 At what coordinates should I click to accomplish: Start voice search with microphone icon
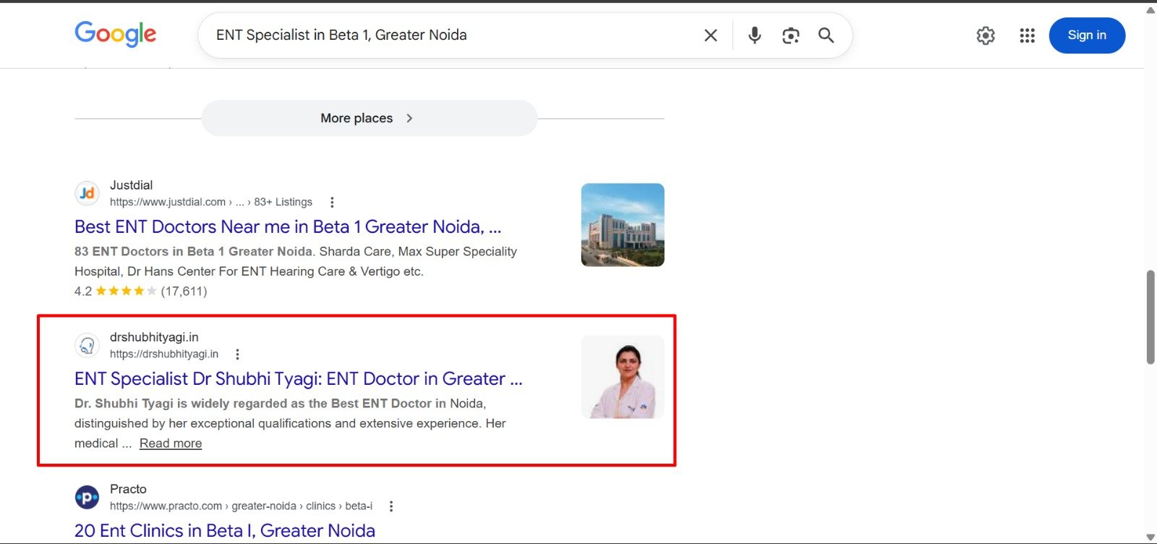[x=754, y=35]
